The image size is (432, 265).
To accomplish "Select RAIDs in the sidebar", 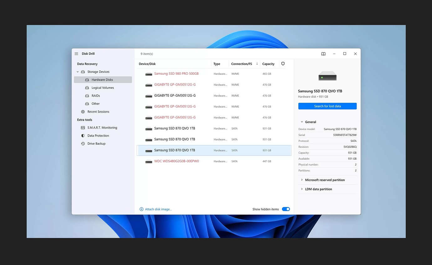I will [95, 96].
